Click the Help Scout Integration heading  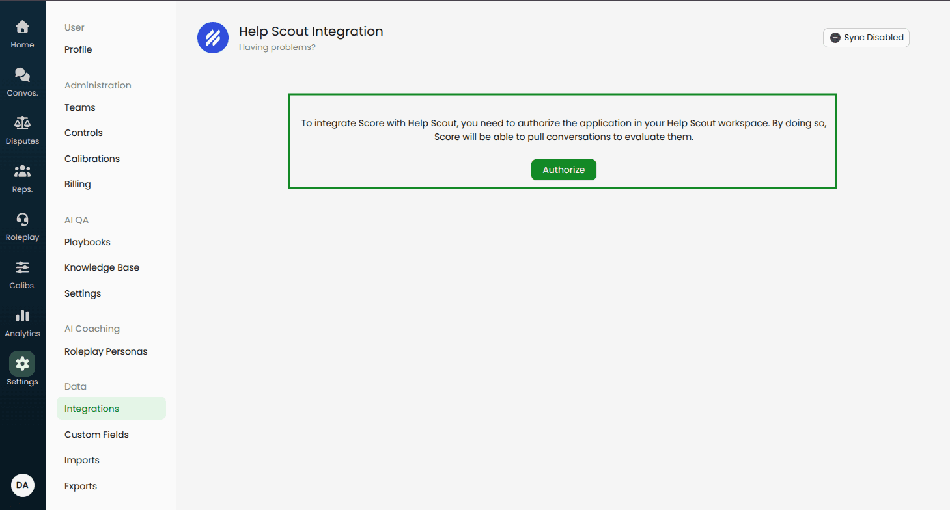(311, 31)
